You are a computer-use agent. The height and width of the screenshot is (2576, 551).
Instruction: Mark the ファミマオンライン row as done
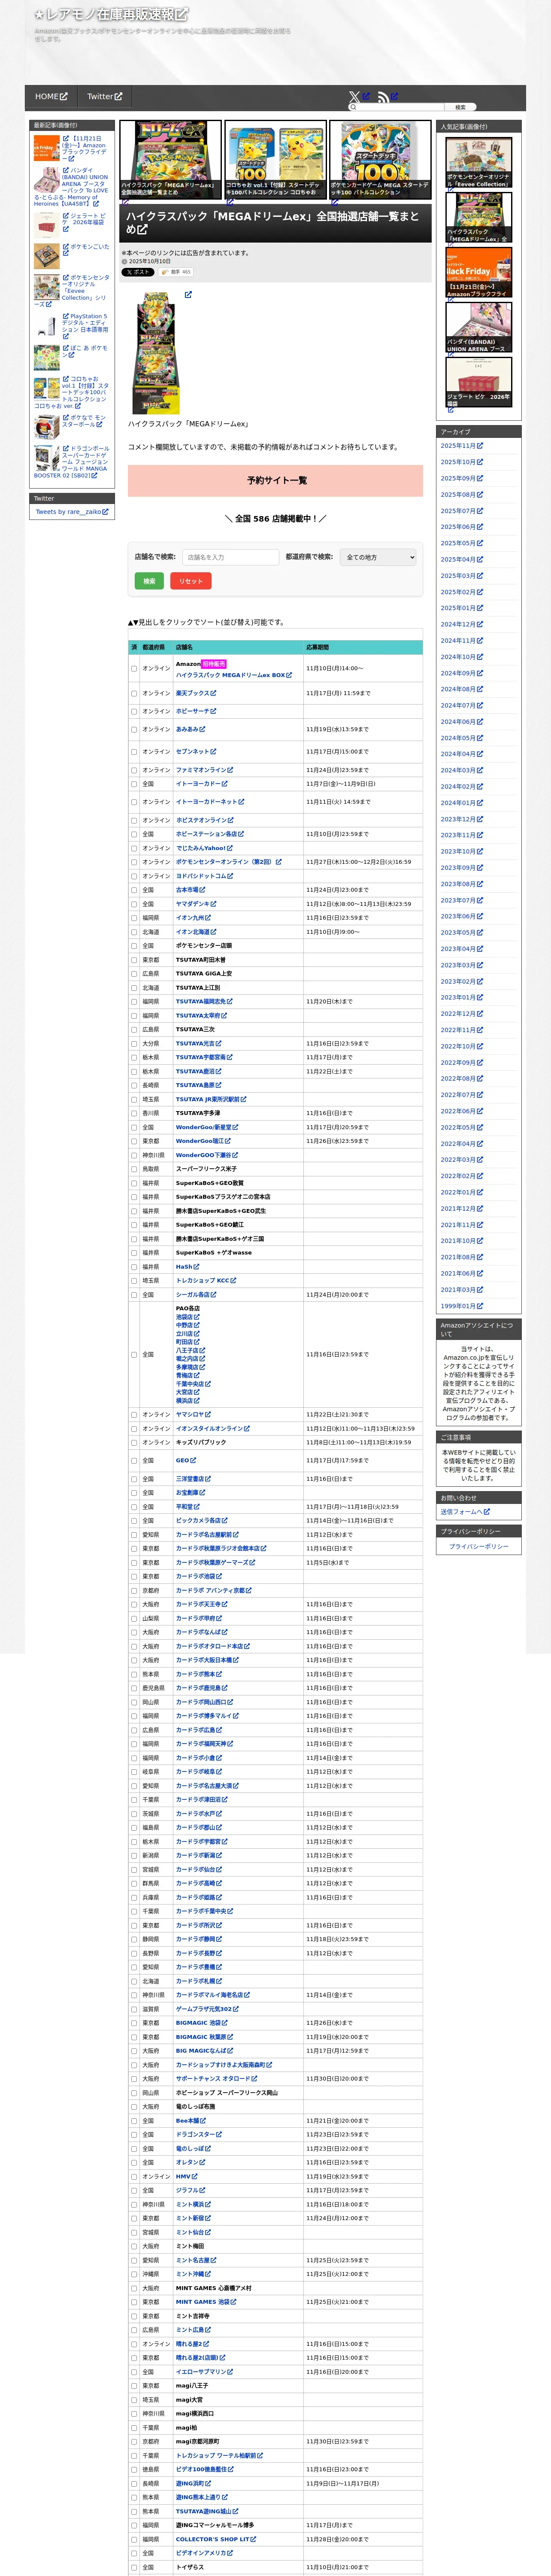coord(134,770)
